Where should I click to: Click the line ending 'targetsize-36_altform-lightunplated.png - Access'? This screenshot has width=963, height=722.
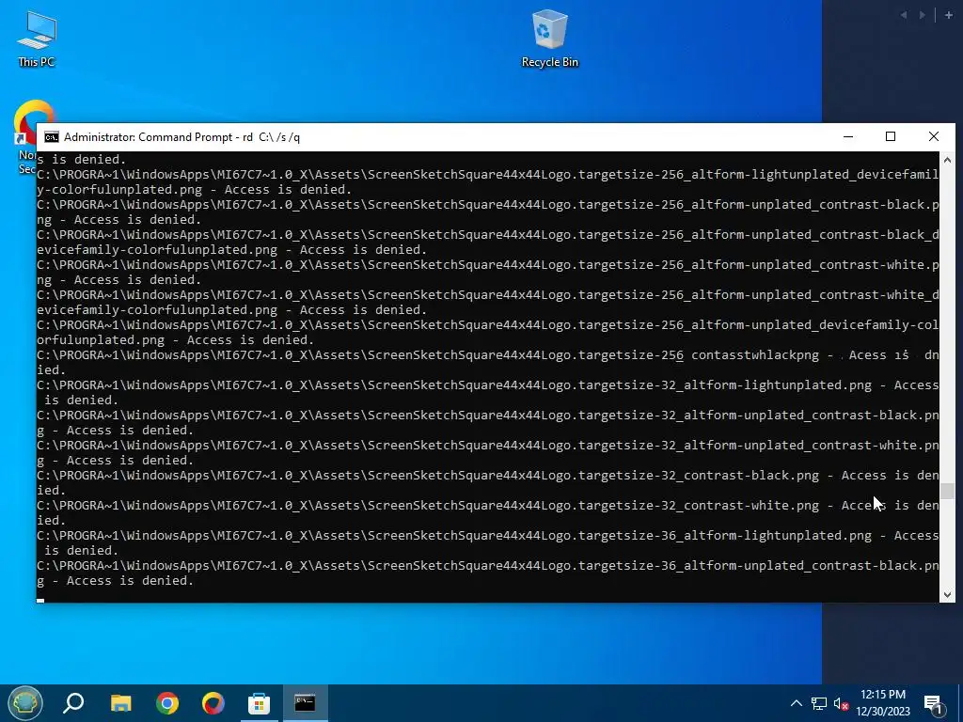pyautogui.click(x=488, y=535)
